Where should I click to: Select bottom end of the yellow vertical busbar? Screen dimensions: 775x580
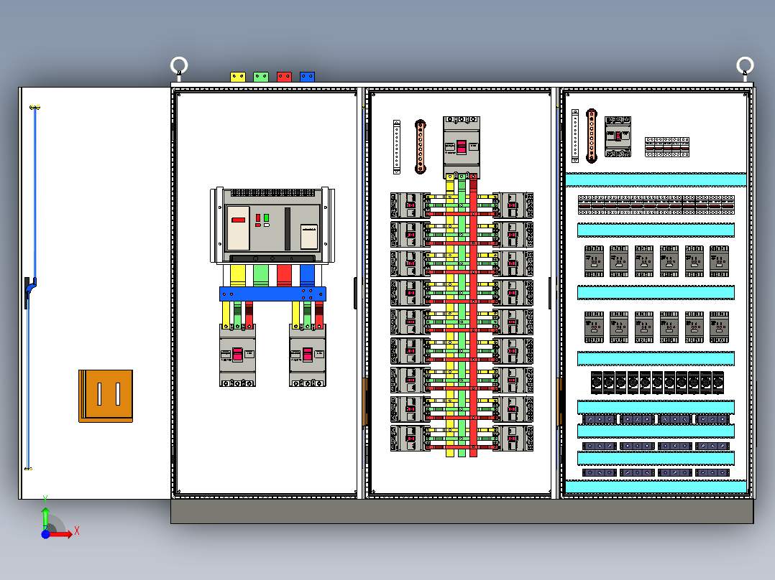(450, 452)
